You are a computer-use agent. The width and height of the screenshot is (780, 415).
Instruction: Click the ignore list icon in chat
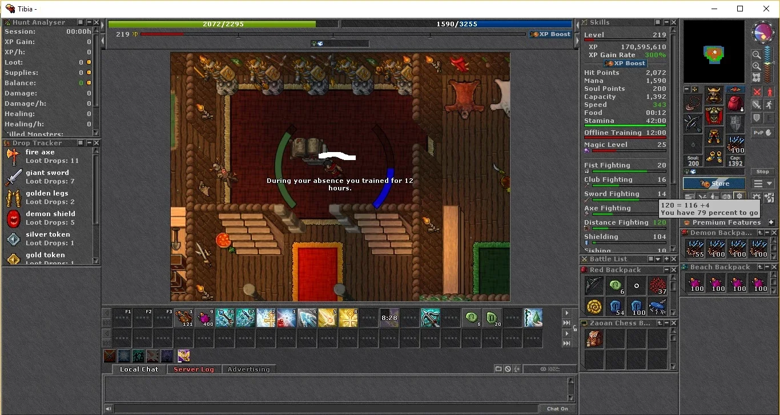(508, 369)
